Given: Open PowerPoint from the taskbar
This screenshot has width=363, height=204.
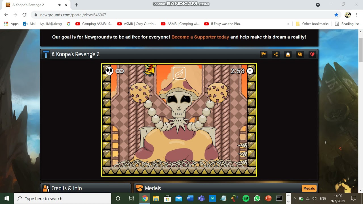Looking at the screenshot, I should [x=268, y=198].
